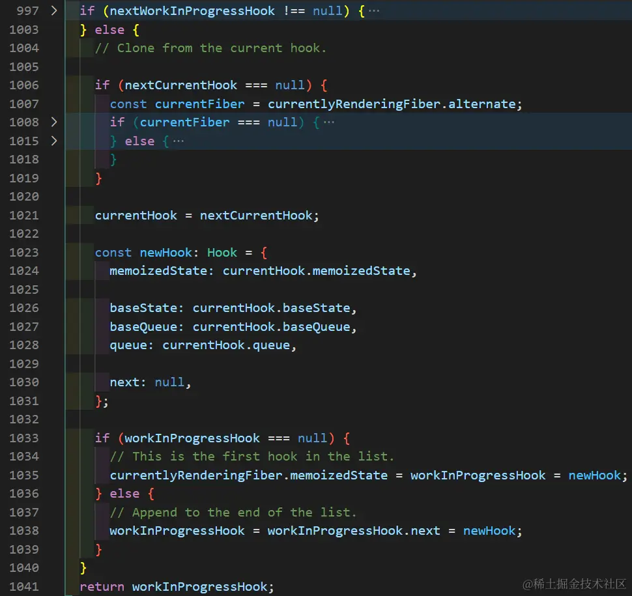Image resolution: width=632 pixels, height=596 pixels.
Task: Click 'nextCurrentHook' in the line 1006 condition
Action: [181, 85]
